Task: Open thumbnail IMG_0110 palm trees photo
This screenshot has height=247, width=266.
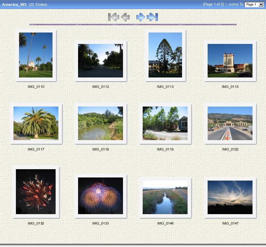Action: click(x=36, y=55)
